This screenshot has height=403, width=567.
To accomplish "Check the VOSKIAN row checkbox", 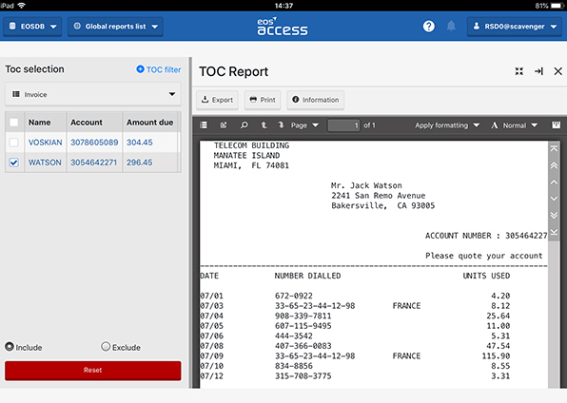I will tap(13, 143).
